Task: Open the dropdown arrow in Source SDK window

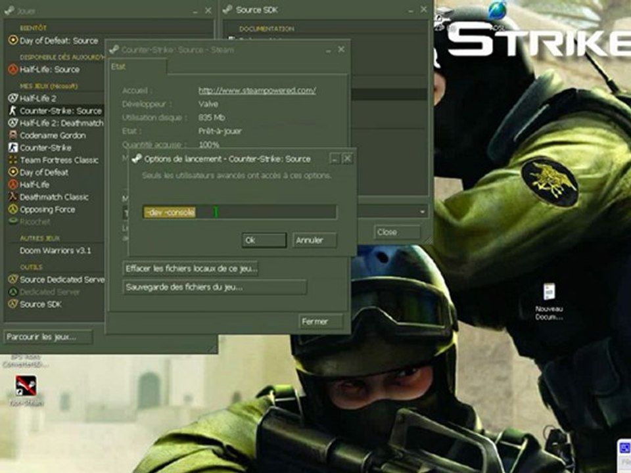Action: pyautogui.click(x=423, y=211)
